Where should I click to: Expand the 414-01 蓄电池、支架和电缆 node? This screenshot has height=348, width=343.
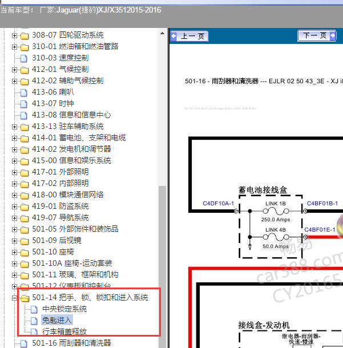tap(14, 138)
